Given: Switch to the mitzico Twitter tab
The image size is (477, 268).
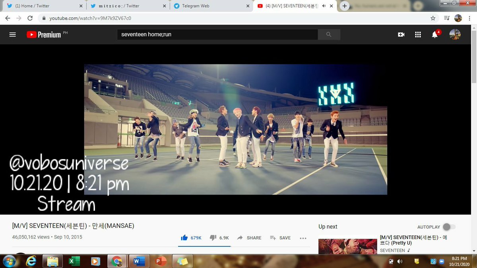Looking at the screenshot, I should coord(128,6).
